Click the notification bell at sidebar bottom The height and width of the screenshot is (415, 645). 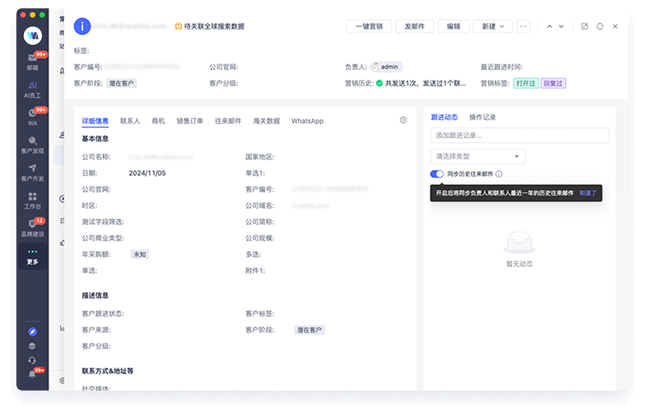click(33, 375)
